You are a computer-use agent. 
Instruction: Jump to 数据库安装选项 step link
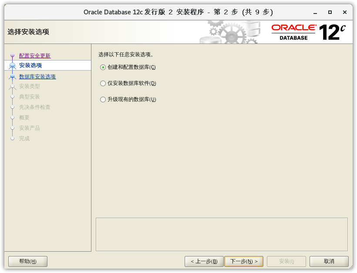click(x=37, y=77)
